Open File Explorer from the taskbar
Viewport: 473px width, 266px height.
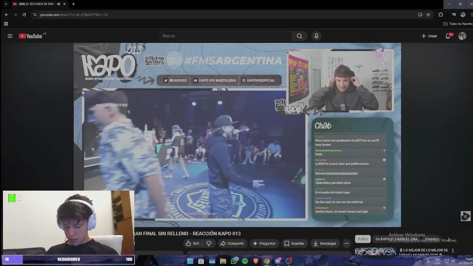[223, 261]
